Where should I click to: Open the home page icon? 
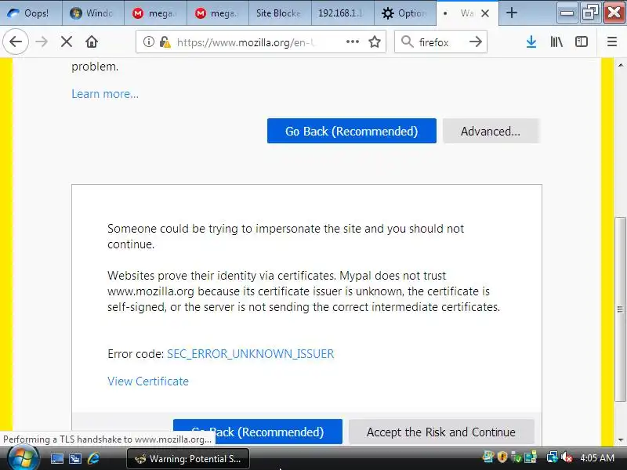(92, 42)
